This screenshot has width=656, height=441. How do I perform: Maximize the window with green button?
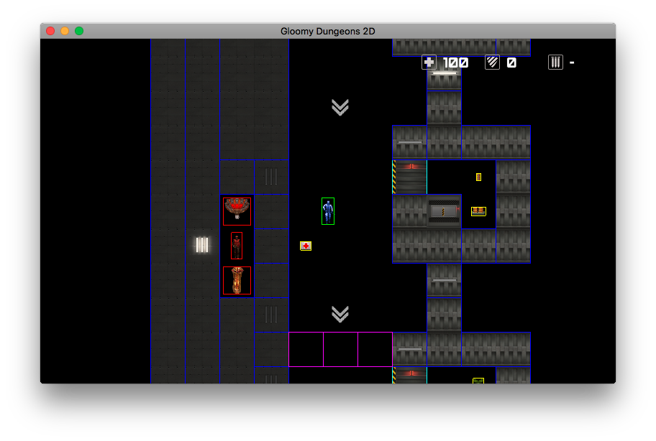coord(79,31)
